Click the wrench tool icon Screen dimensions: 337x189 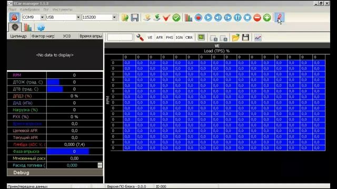click(140, 37)
